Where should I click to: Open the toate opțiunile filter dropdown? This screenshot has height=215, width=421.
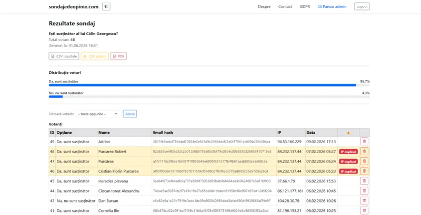(98, 114)
